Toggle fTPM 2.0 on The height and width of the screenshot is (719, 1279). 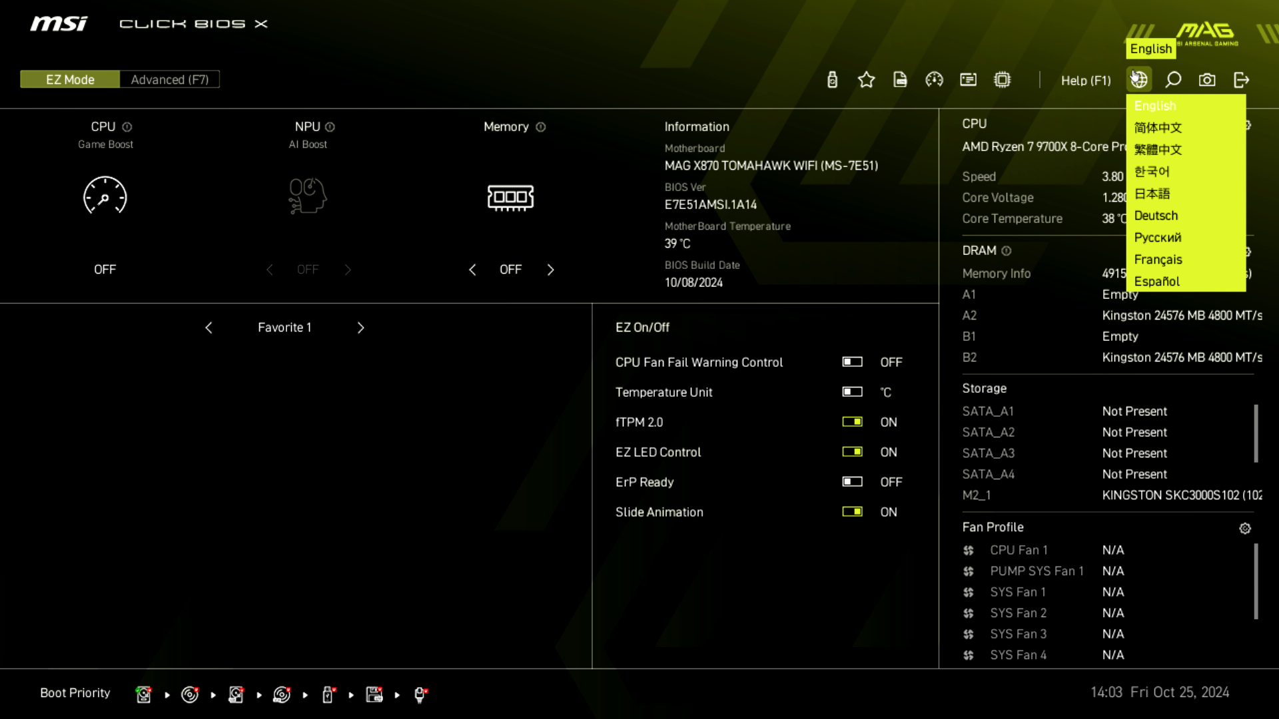851,421
